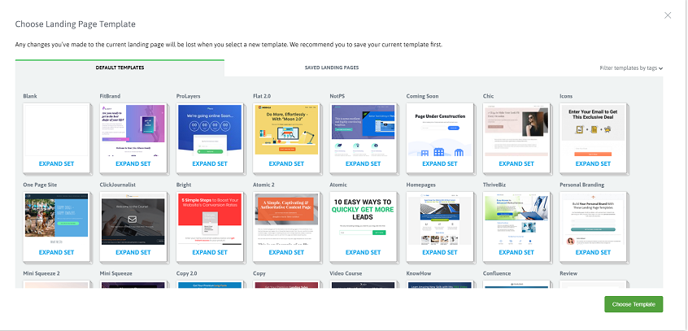Select the Chic template thumbnail
This screenshot has width=688, height=331.
[516, 130]
